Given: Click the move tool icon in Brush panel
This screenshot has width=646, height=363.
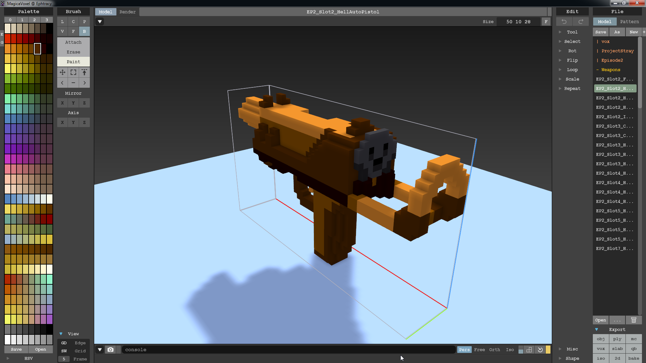Looking at the screenshot, I should (x=62, y=72).
